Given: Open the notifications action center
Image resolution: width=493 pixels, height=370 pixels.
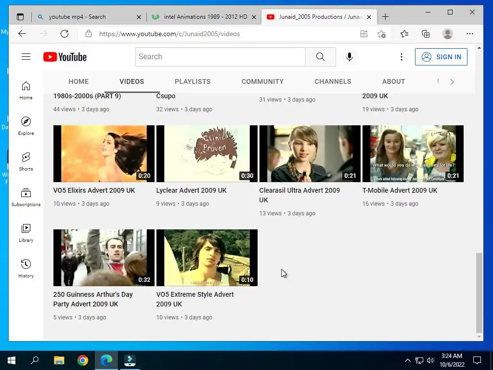Looking at the screenshot, I should point(477,360).
